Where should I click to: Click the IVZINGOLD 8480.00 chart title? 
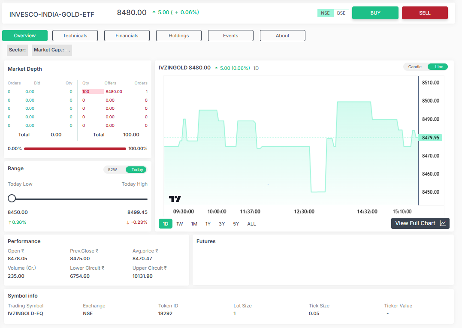click(x=185, y=68)
